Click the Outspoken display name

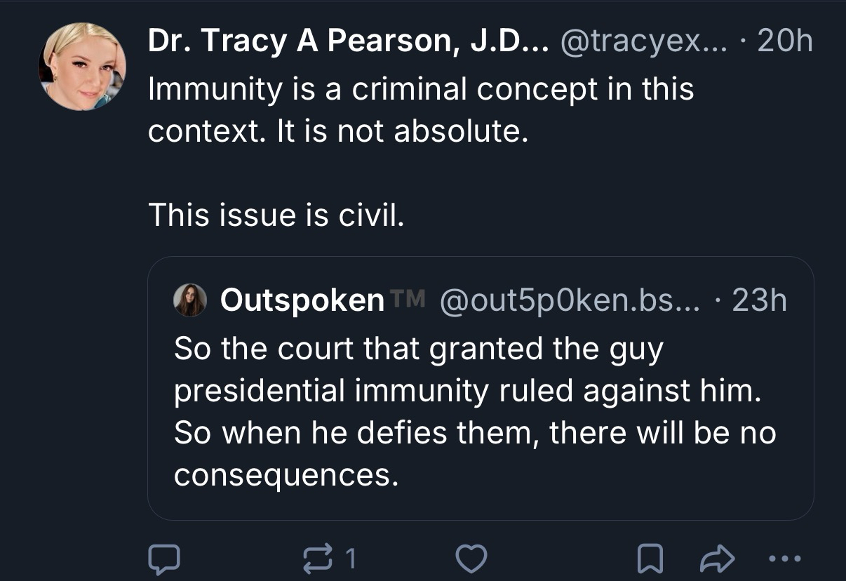302,300
